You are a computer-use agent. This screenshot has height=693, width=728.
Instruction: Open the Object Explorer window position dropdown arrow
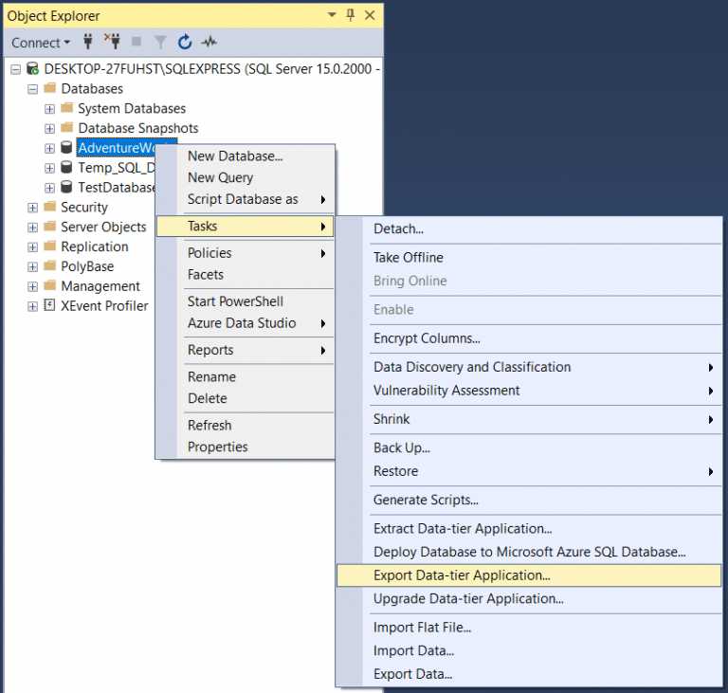click(332, 15)
